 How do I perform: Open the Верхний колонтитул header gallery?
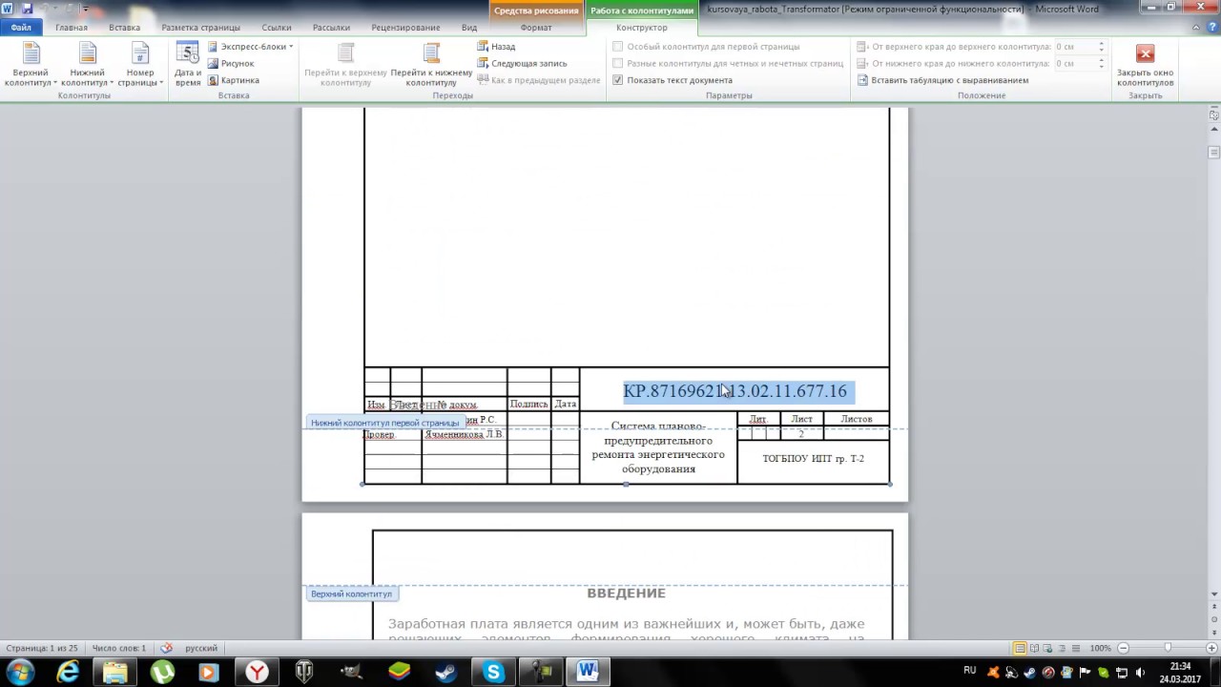coord(31,65)
